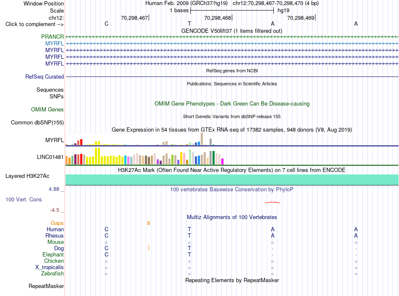
Task: Open 'Publications: Sequences in Scientific Articles' title
Action: coord(232,84)
